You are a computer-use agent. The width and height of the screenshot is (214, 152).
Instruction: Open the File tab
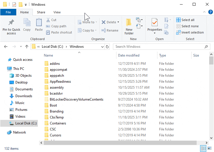pyautogui.click(x=8, y=12)
